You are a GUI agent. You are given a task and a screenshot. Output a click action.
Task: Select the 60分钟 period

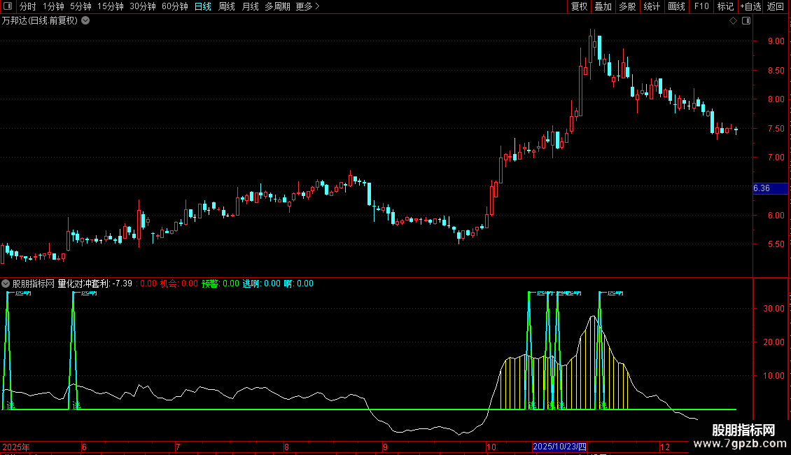click(175, 6)
